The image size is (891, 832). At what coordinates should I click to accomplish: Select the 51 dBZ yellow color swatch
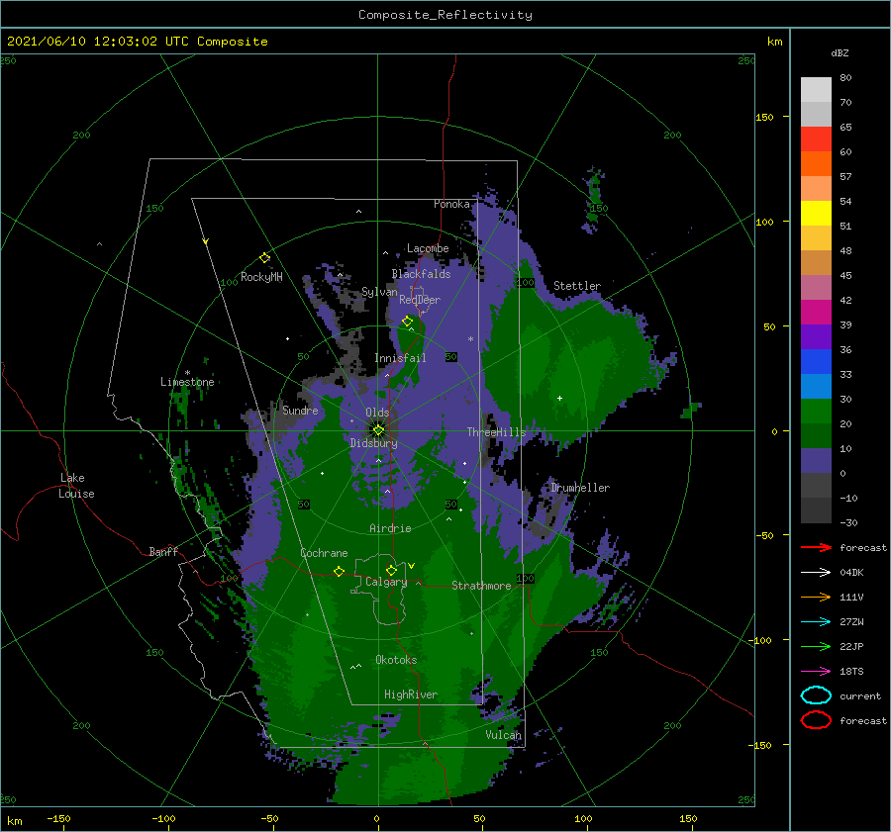[x=816, y=214]
